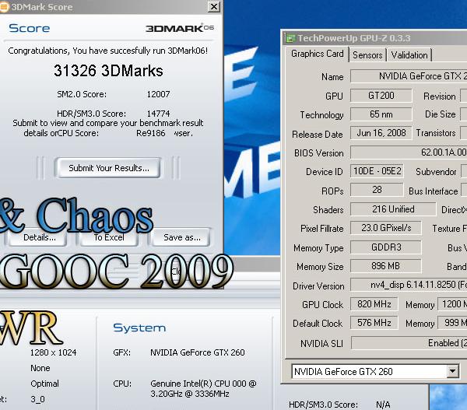Open the Validation tab in GPU-Z
The height and width of the screenshot is (410, 467).
pyautogui.click(x=409, y=55)
